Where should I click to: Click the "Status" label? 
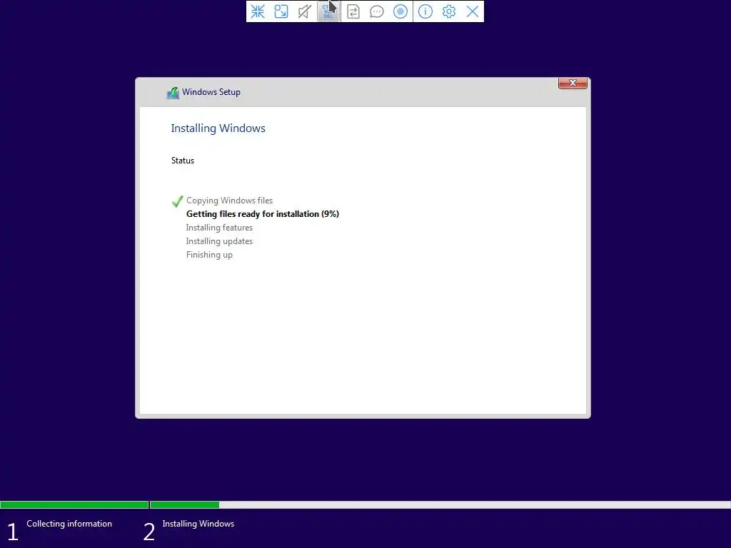point(183,161)
